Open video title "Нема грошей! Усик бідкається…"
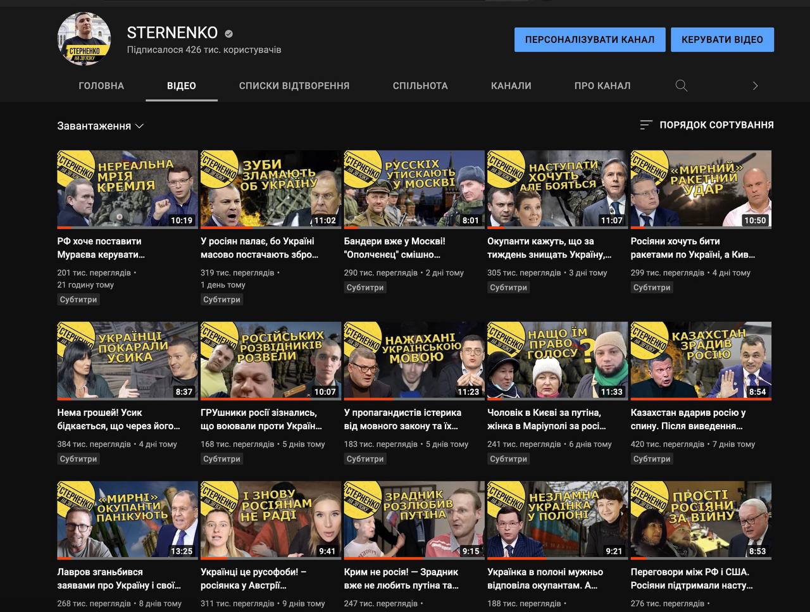Image resolution: width=810 pixels, height=612 pixels. tap(119, 420)
